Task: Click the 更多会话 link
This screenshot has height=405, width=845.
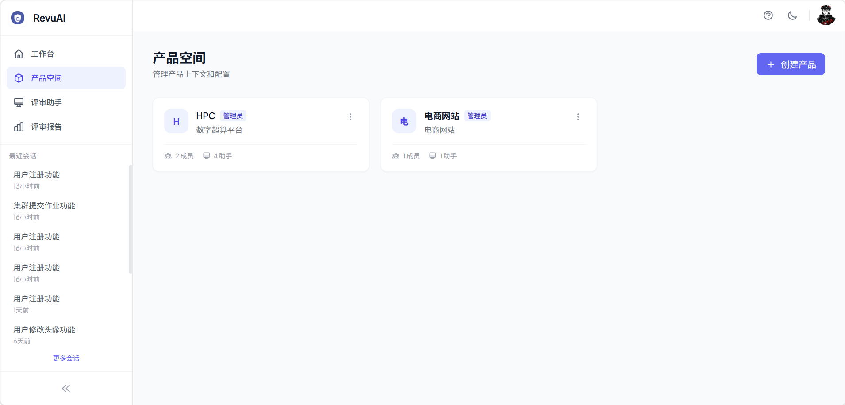Action: coord(66,358)
